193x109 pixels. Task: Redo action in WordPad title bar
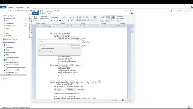pyautogui.click(x=43, y=11)
